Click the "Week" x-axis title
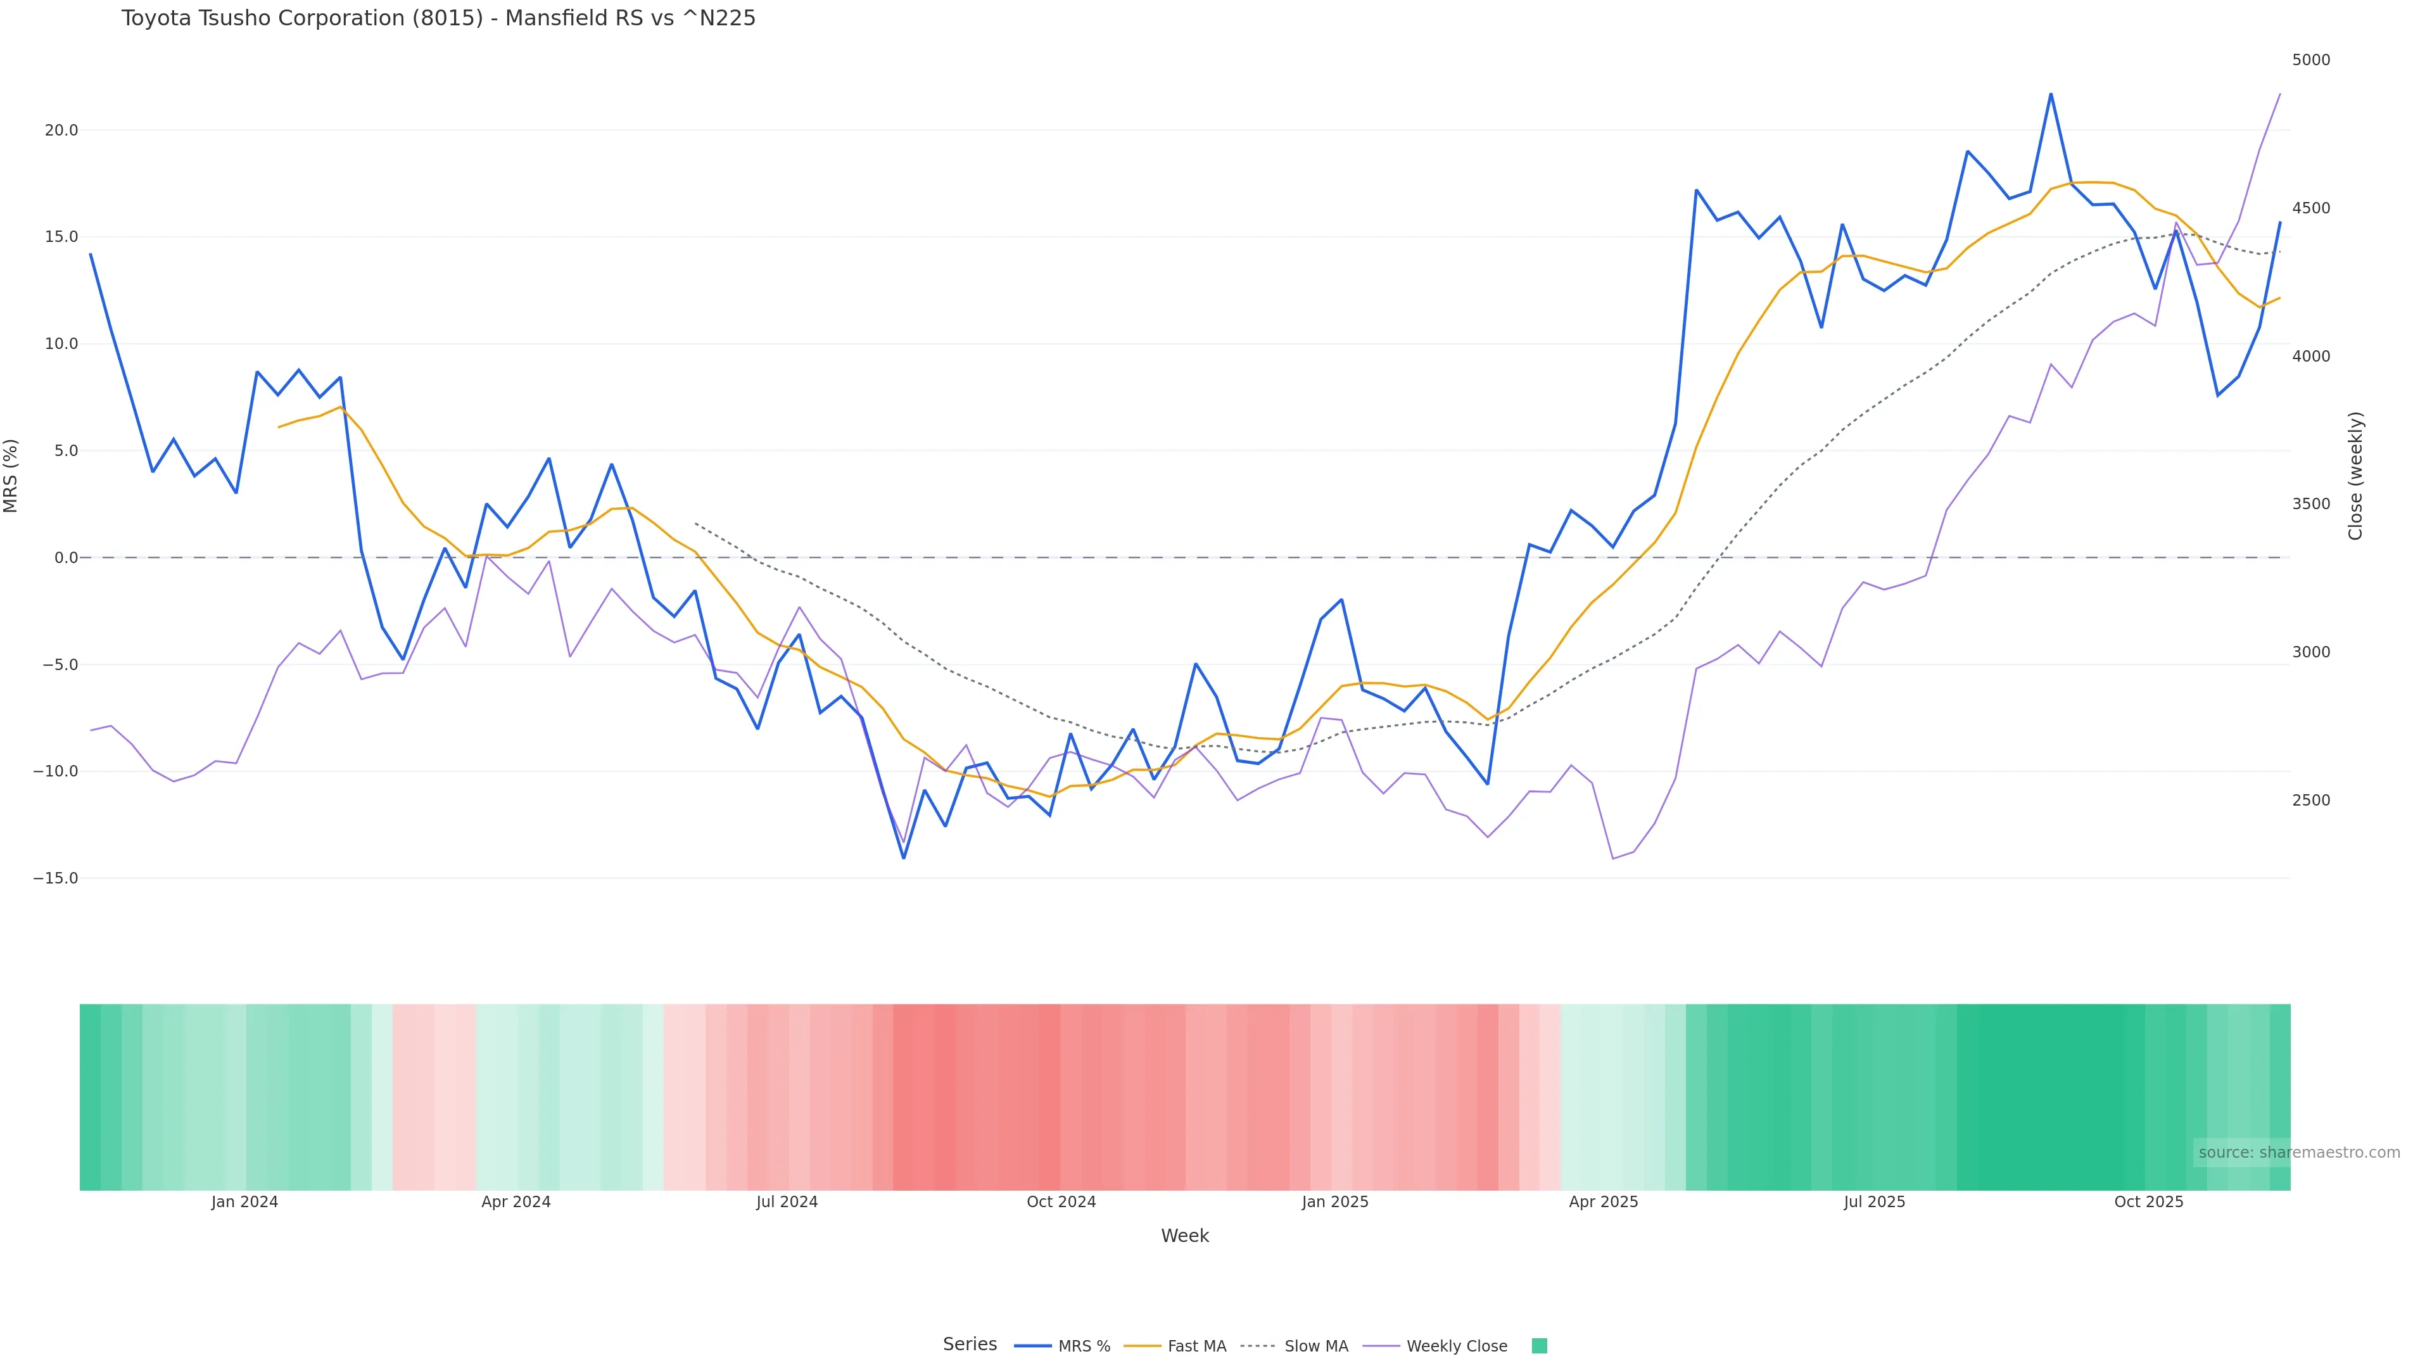 [x=1184, y=1236]
